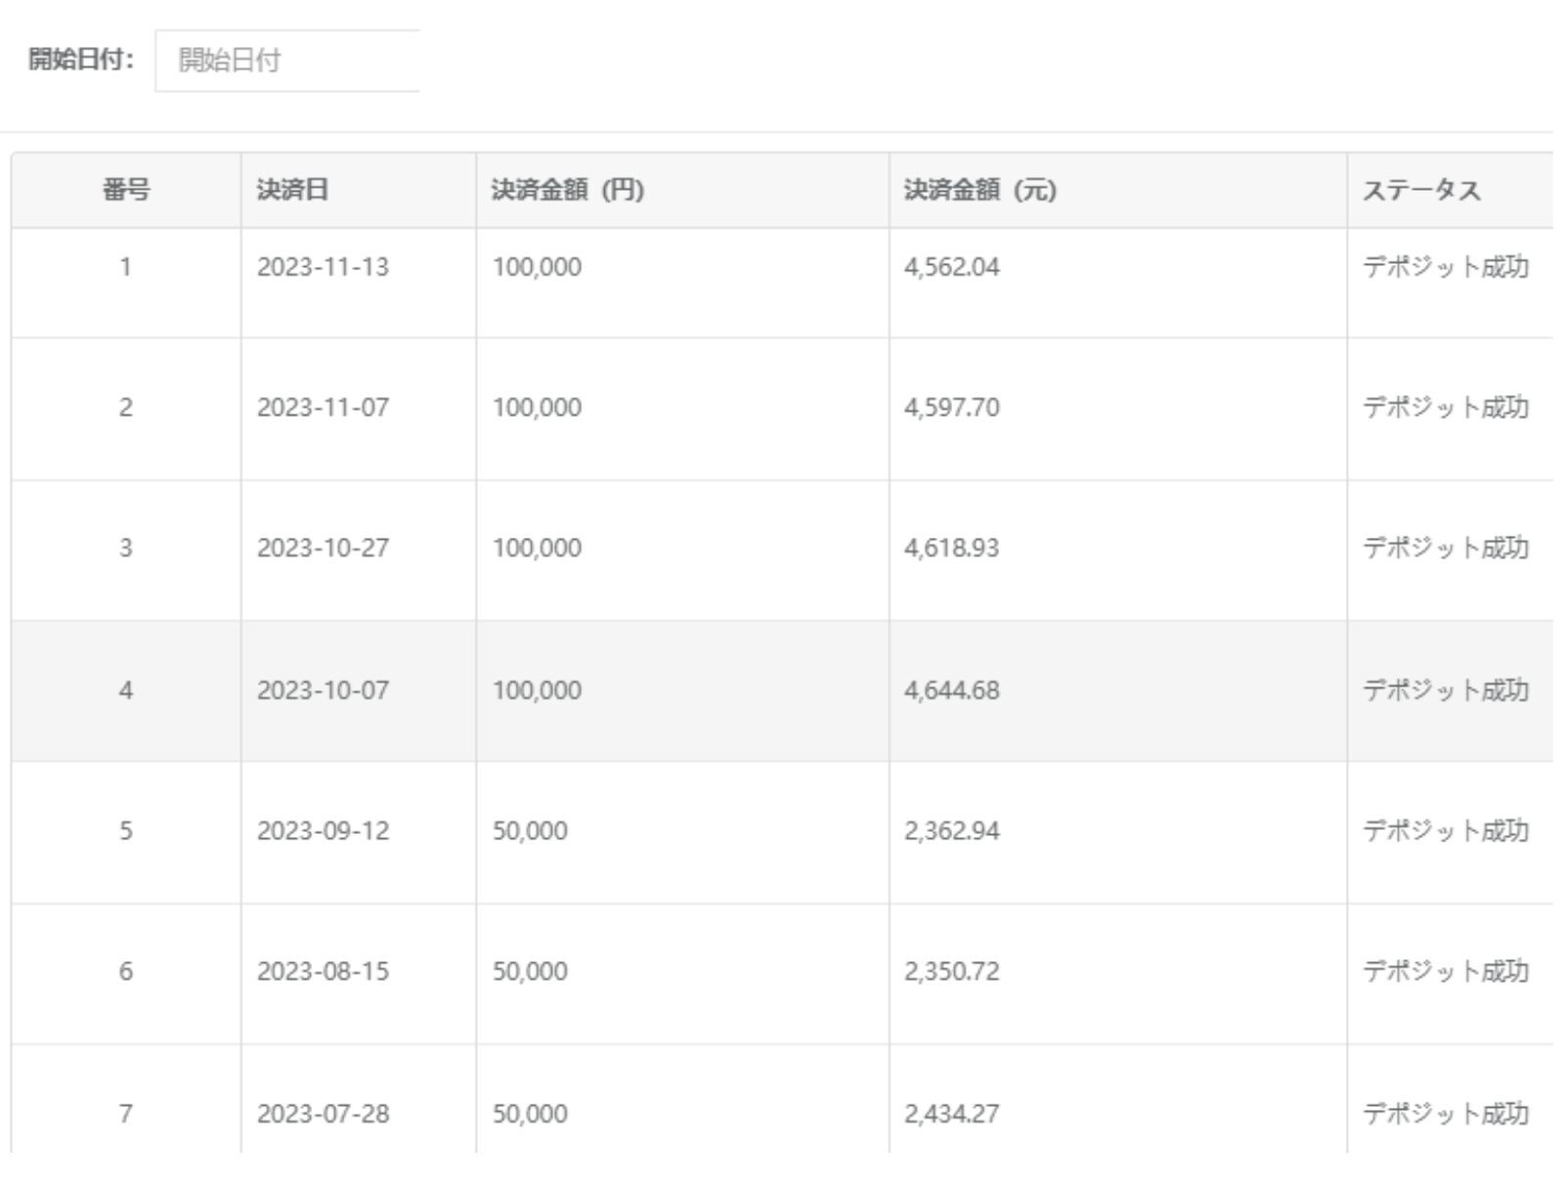Select the row dated 2023-11-13
The image size is (1564, 1189).
click(x=323, y=267)
